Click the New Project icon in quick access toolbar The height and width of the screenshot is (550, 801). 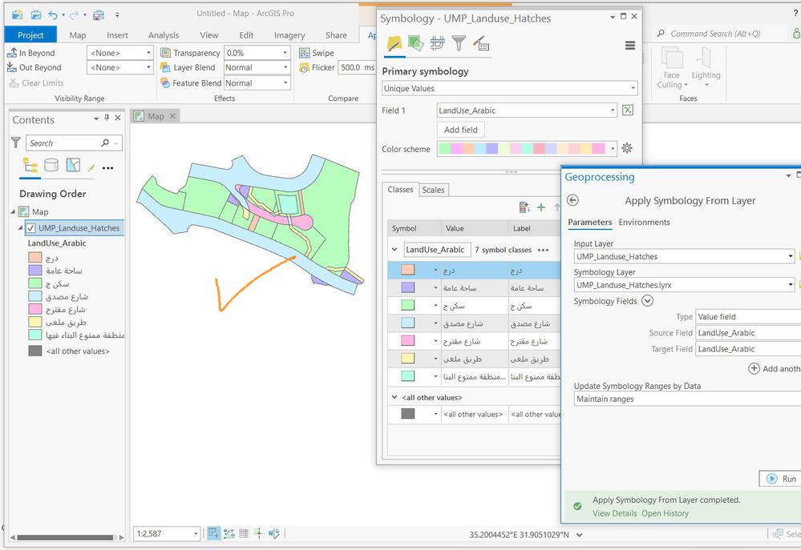(18, 14)
